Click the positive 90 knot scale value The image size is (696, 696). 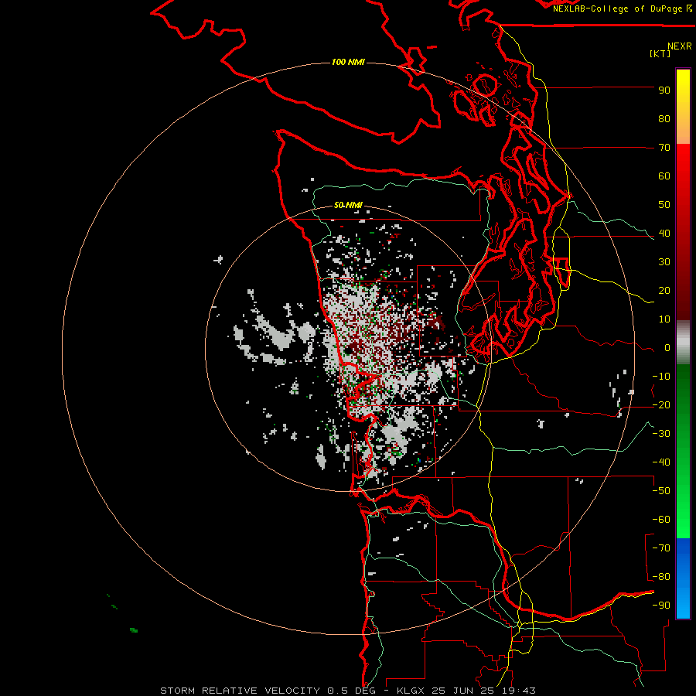click(664, 90)
